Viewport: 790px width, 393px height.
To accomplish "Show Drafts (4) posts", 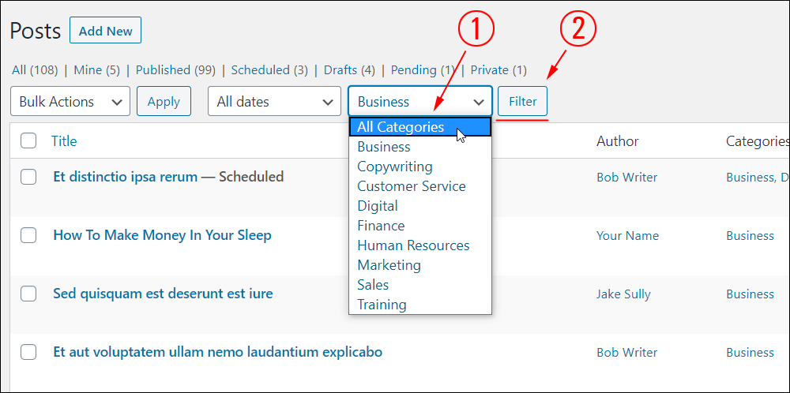I will point(349,70).
